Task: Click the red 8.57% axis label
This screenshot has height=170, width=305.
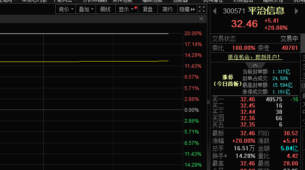Action: pyautogui.click(x=191, y=77)
